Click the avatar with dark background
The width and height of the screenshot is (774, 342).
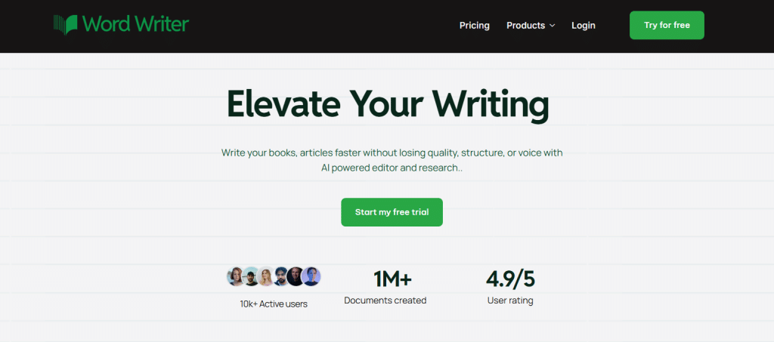pos(296,276)
